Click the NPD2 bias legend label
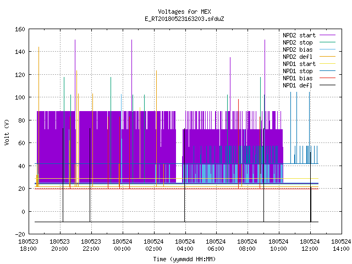Image resolution: width=352 pixels, height=264 pixels. pyautogui.click(x=298, y=50)
